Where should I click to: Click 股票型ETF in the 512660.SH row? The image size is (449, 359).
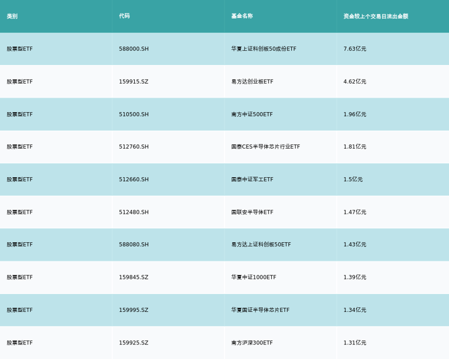tap(20, 179)
